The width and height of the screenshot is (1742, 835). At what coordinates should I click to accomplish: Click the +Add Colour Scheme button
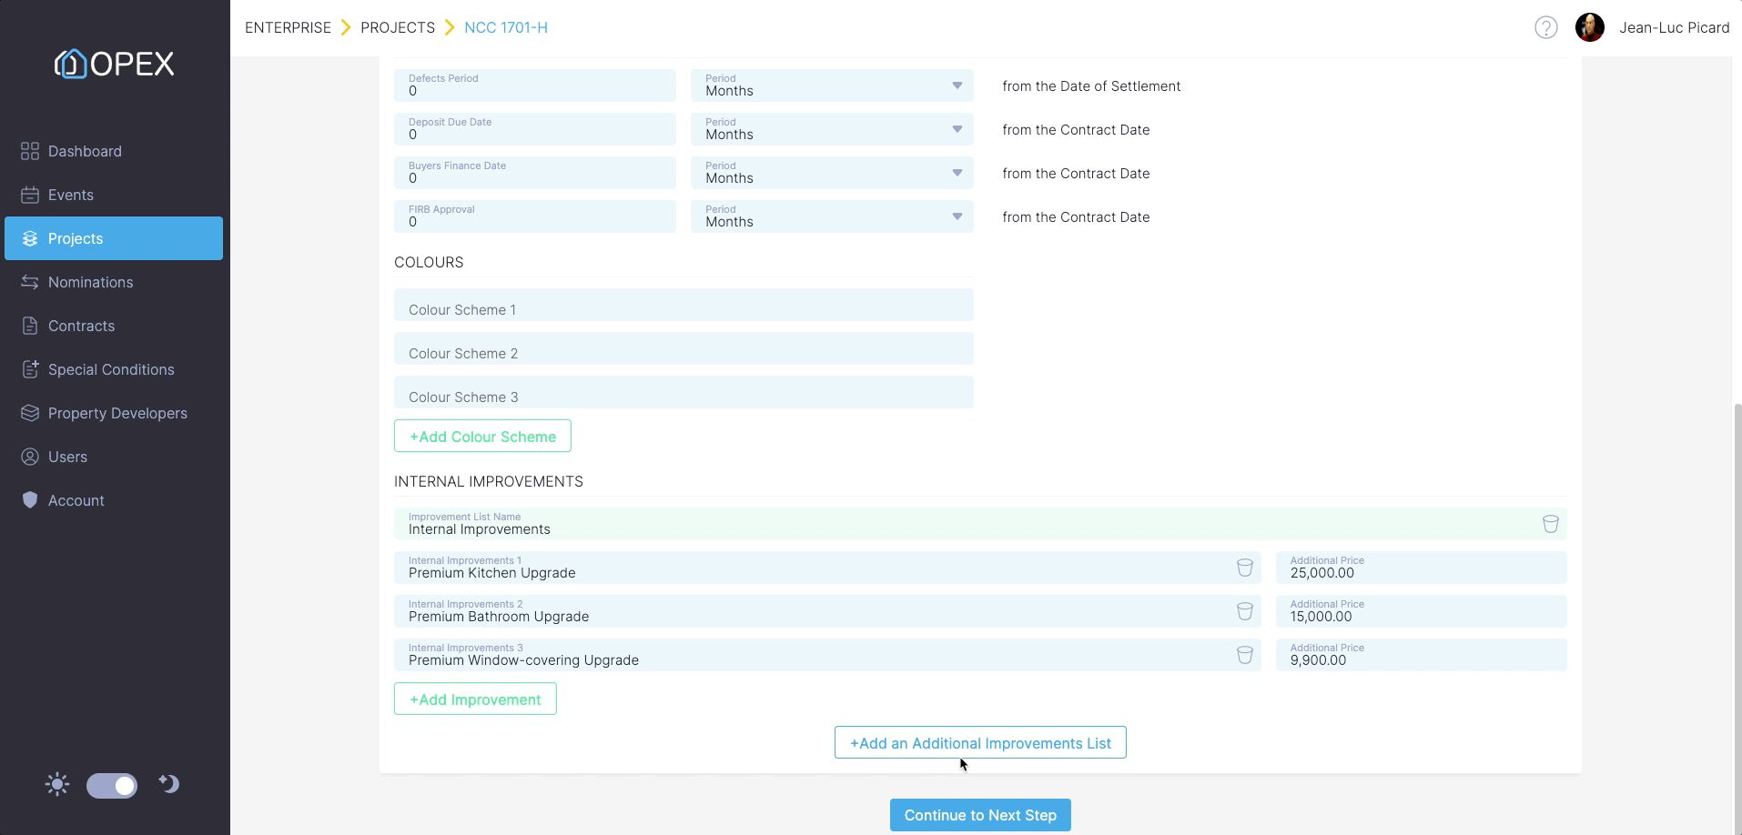click(x=482, y=436)
